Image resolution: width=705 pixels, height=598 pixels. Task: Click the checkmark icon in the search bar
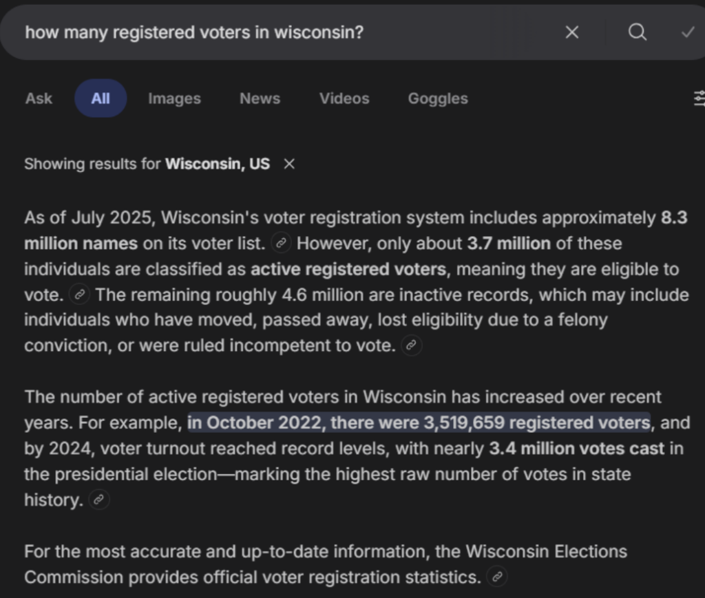(x=687, y=32)
